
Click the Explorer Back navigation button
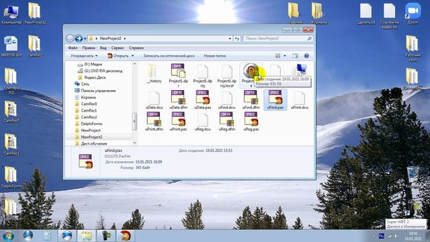pos(70,39)
